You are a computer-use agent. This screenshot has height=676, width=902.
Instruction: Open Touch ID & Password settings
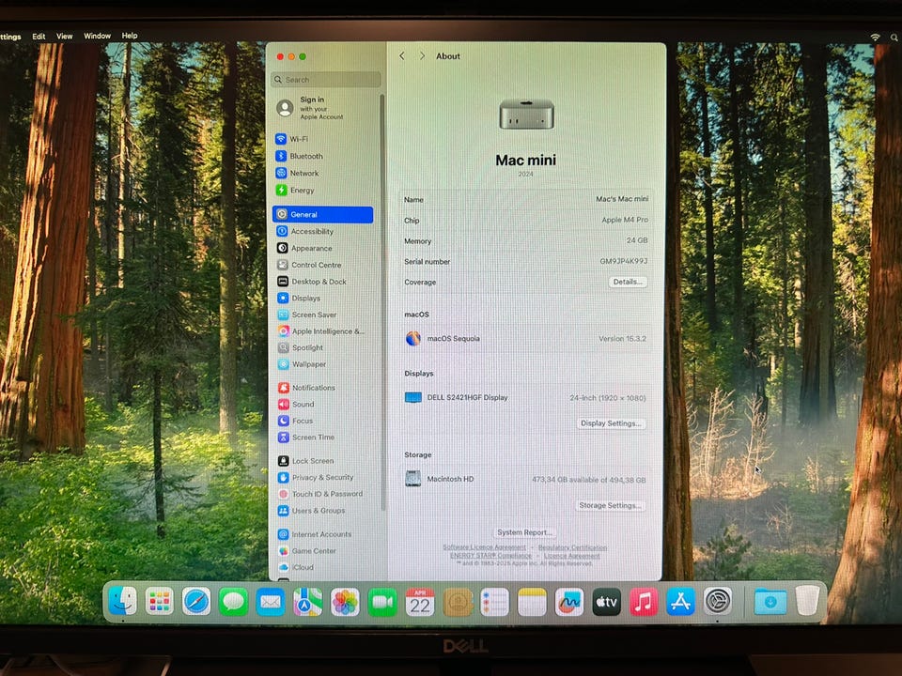(322, 494)
